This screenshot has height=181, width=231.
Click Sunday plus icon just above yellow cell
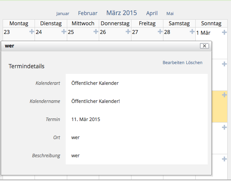pyautogui.click(x=225, y=63)
